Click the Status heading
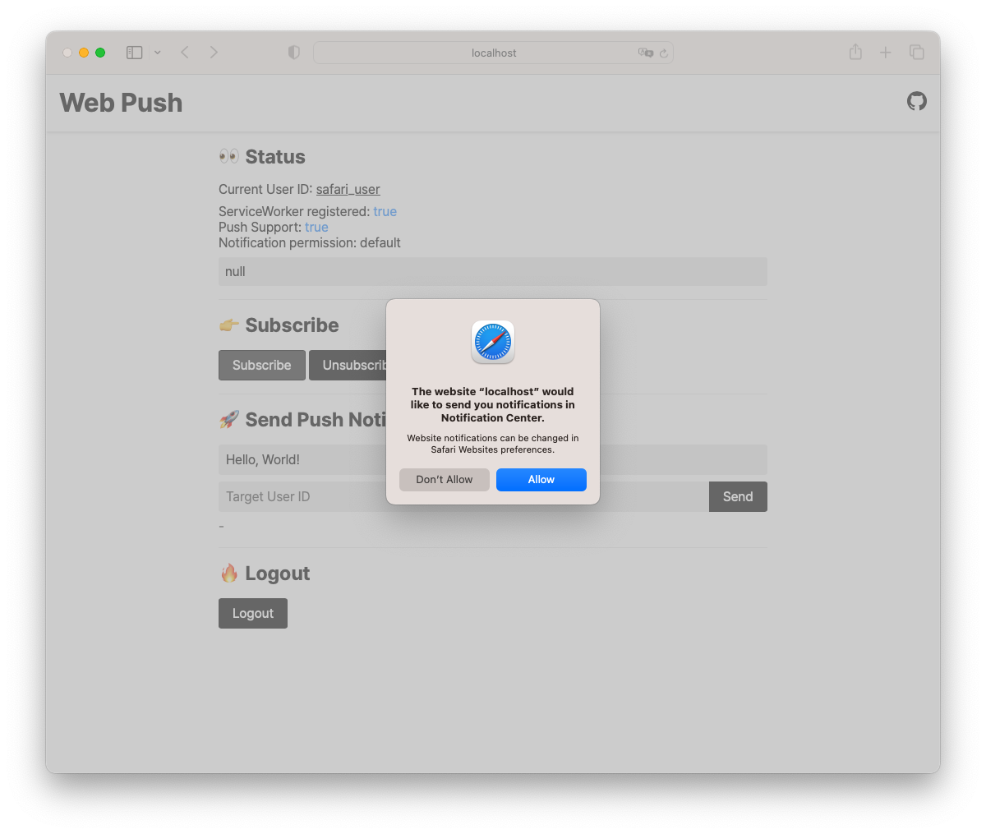This screenshot has height=834, width=986. tap(275, 157)
